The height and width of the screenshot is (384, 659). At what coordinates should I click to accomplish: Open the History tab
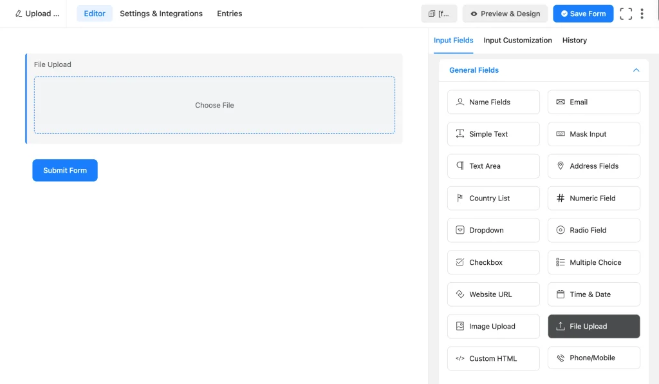(575, 41)
